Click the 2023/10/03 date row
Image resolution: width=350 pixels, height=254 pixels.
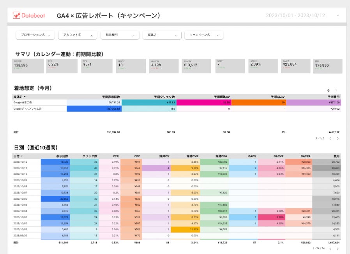coord(176,217)
